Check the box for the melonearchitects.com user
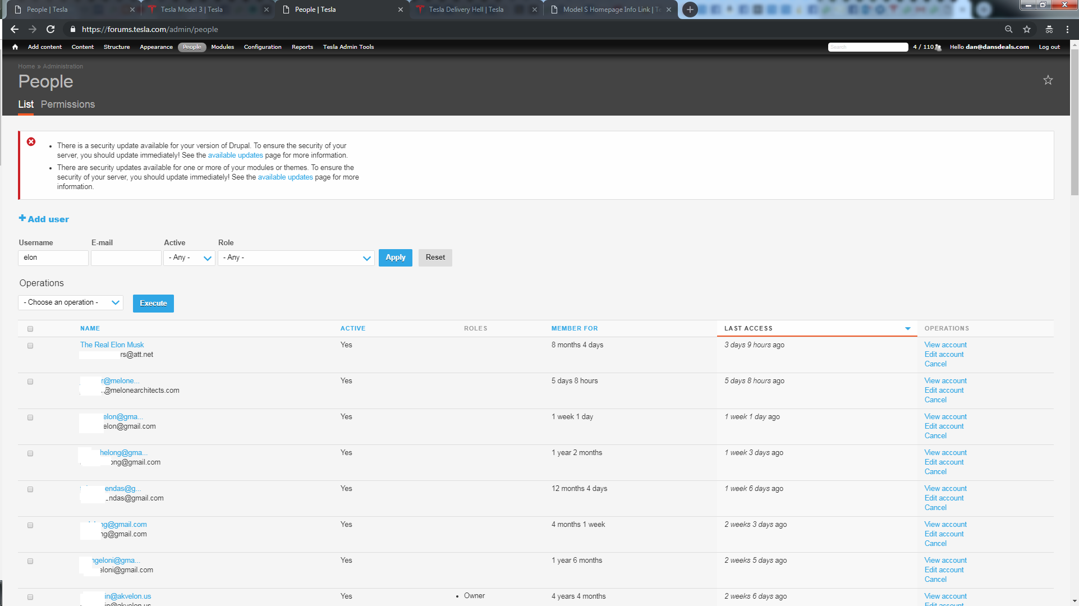Viewport: 1079px width, 606px height. 30,382
